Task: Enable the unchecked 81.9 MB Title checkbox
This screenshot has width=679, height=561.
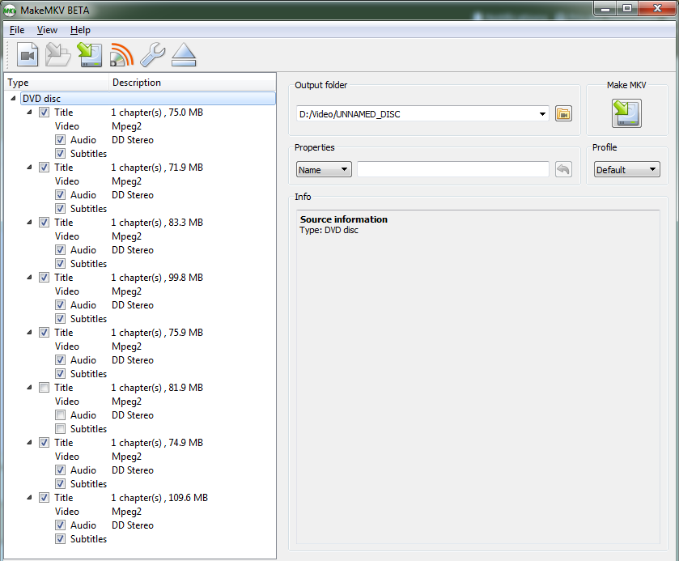Action: coord(45,388)
